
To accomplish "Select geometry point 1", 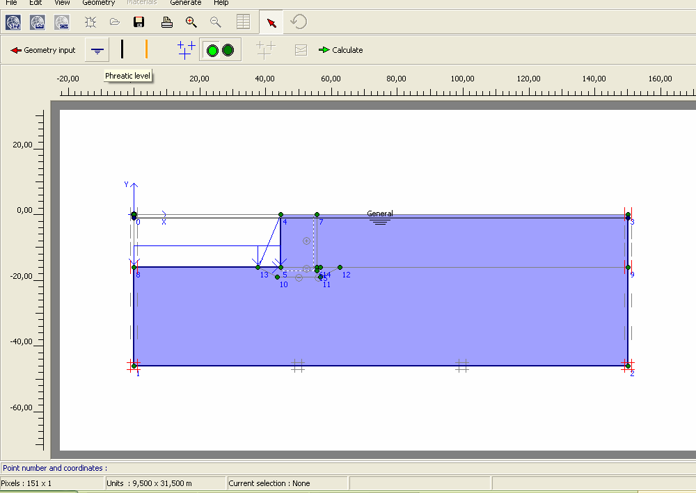I will [134, 366].
